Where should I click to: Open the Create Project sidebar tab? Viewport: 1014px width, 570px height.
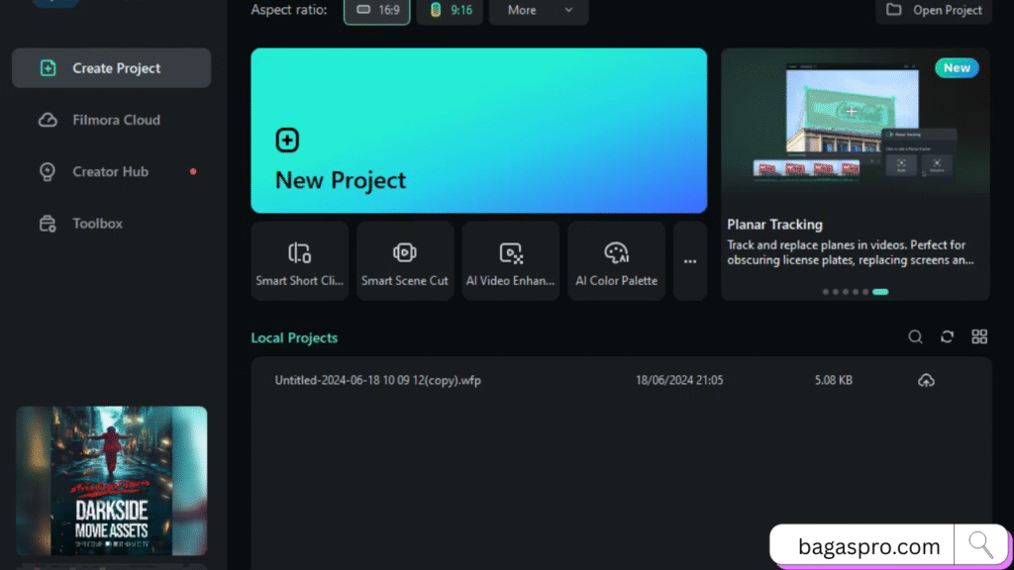tap(111, 68)
